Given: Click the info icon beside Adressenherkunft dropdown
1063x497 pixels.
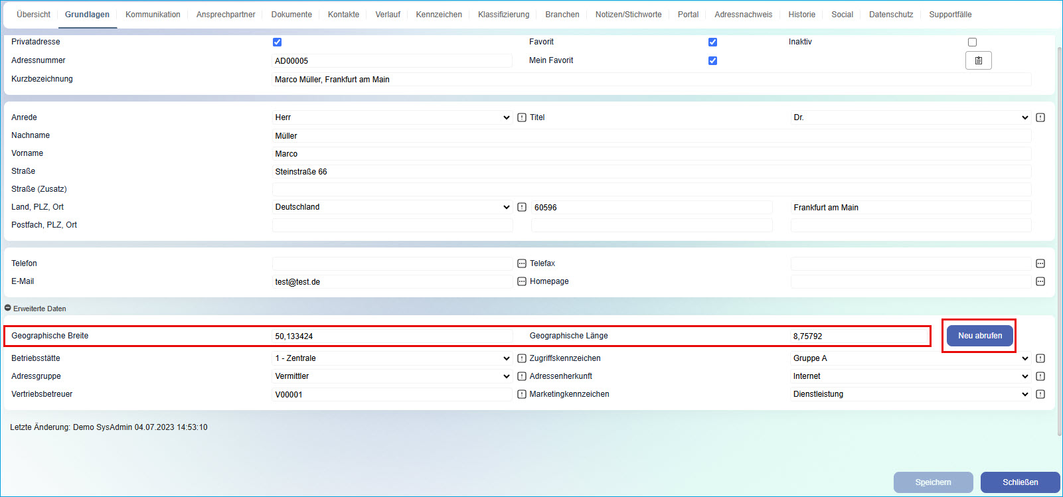Looking at the screenshot, I should 1040,376.
